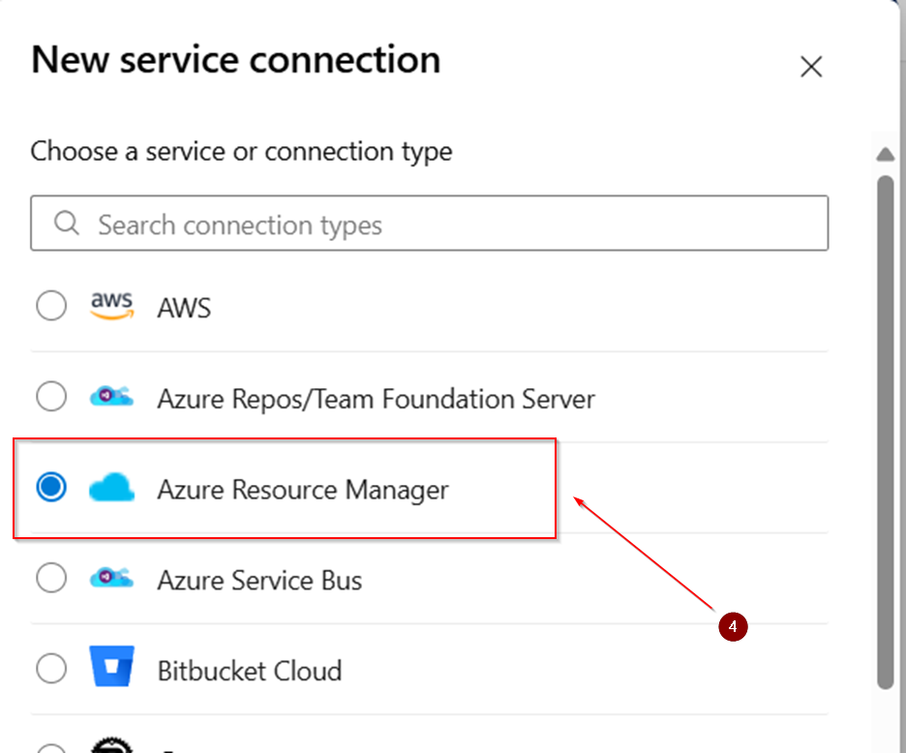The height and width of the screenshot is (753, 906).
Task: Pick the Azure Service Bus radio button
Action: 51,577
